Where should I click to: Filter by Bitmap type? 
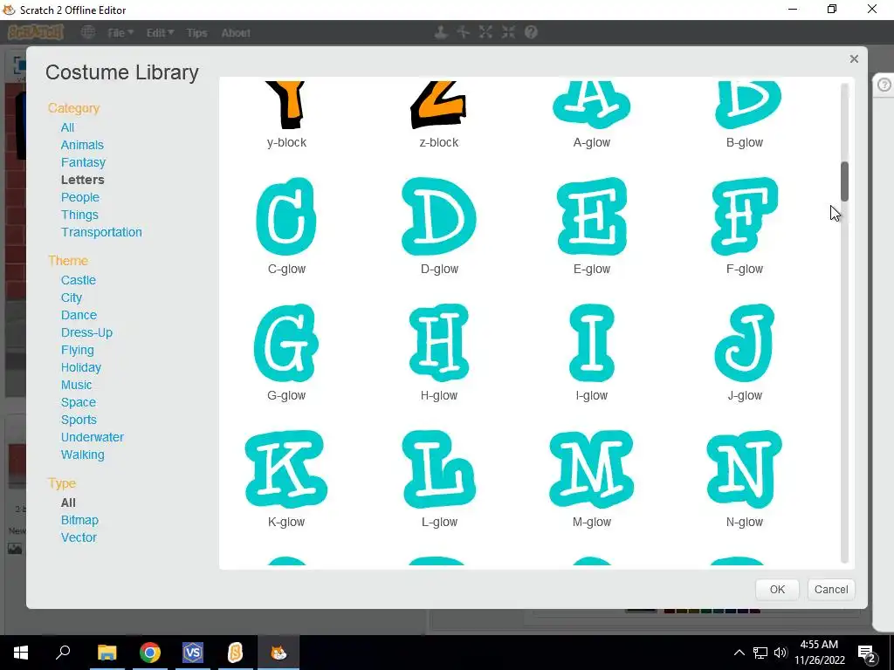click(x=79, y=520)
